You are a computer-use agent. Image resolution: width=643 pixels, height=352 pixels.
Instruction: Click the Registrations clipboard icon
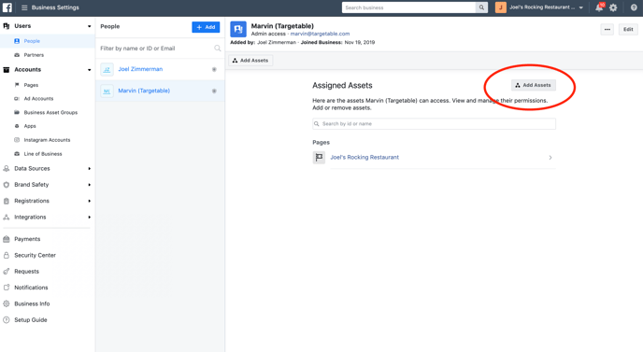point(7,201)
